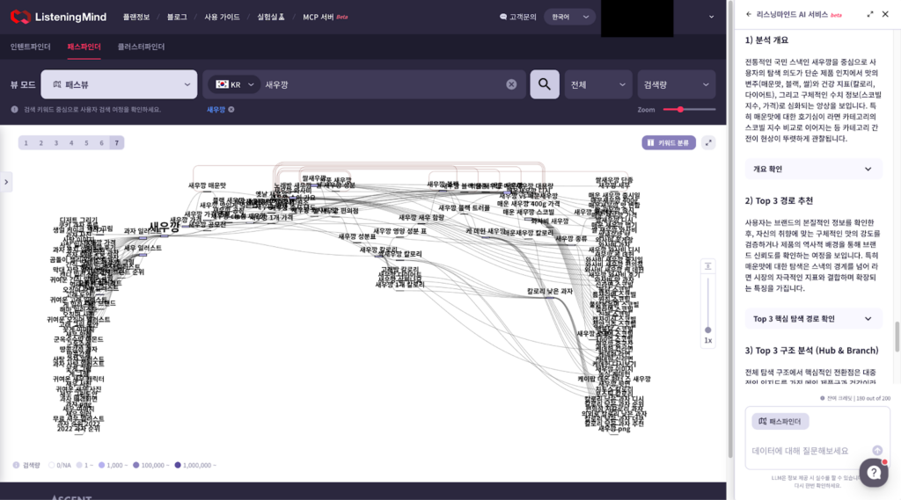Switch to the 인텐트파인더 tab

31,47
